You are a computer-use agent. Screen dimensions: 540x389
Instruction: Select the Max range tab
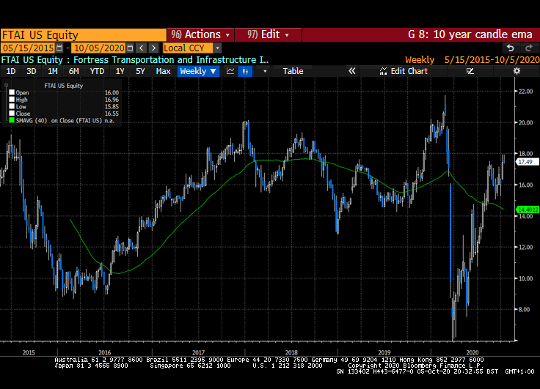pos(163,71)
